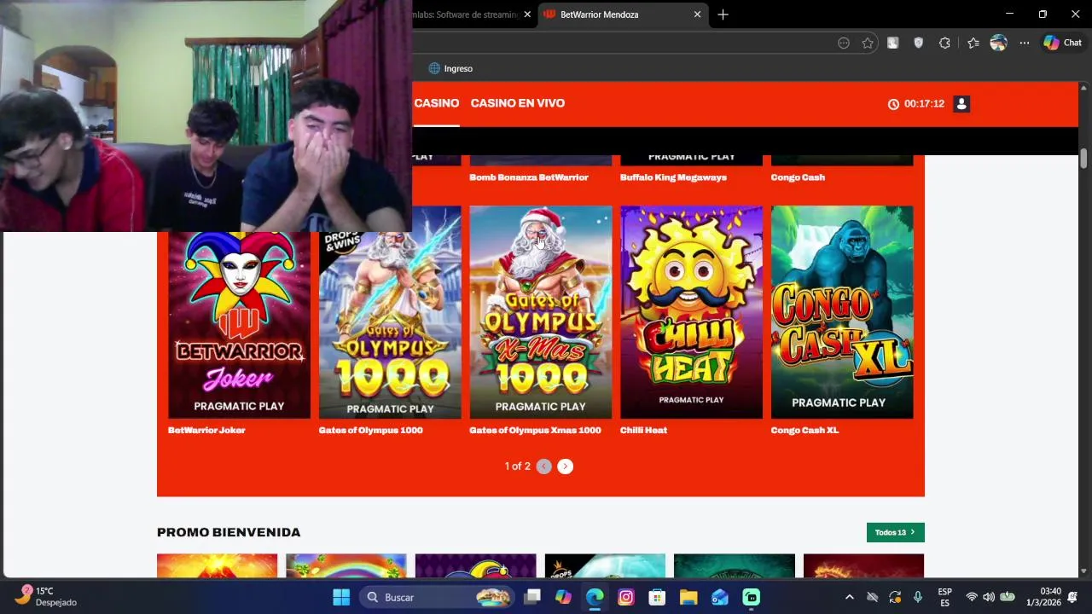Open Outlook from the taskbar

click(x=720, y=598)
